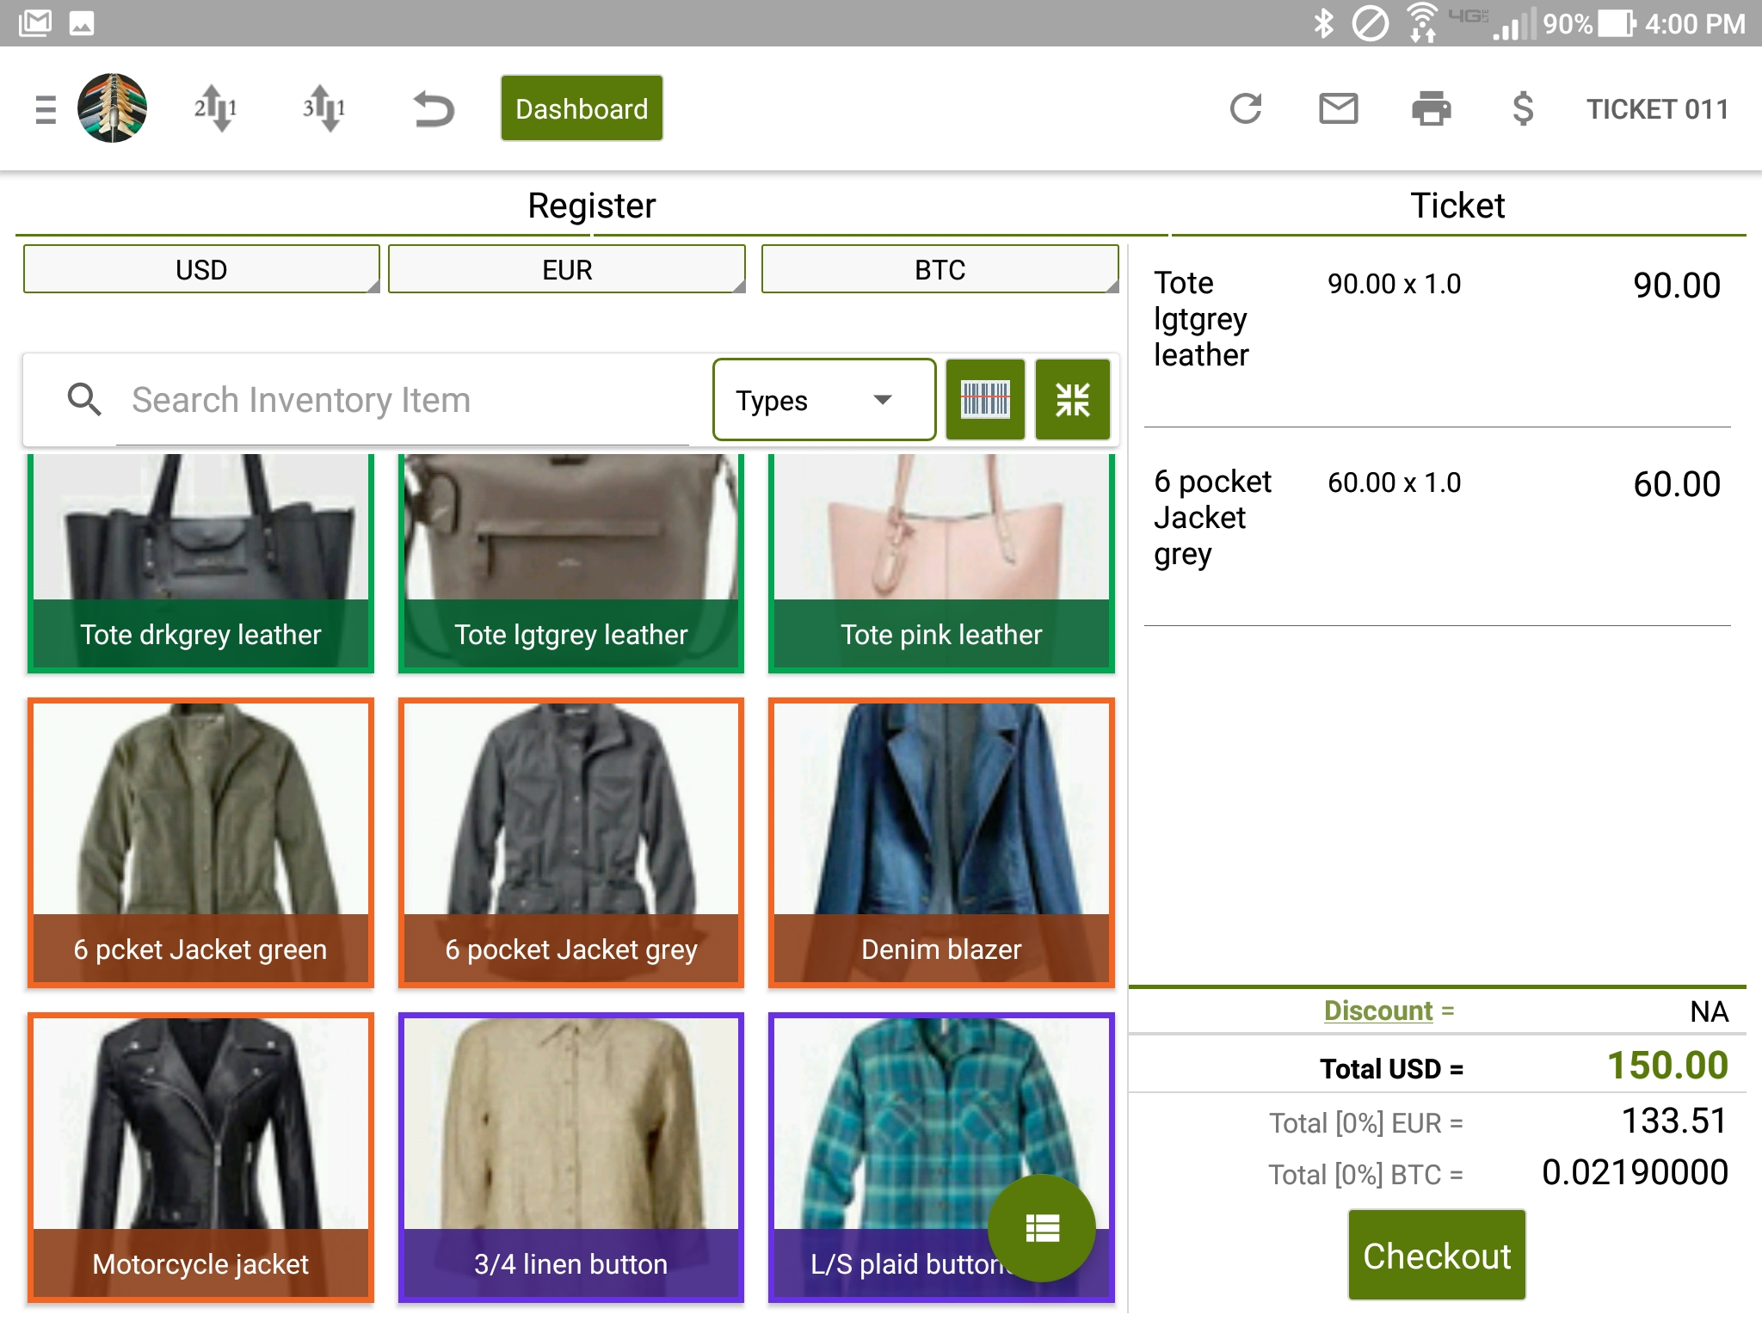Open the floating list view button
The height and width of the screenshot is (1321, 1762).
click(1041, 1227)
